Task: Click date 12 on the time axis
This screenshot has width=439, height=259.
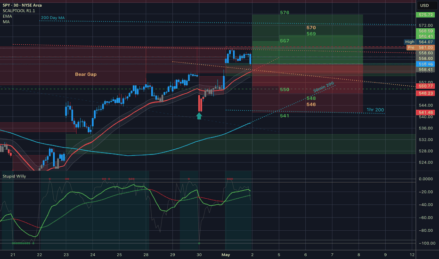Action: [412, 255]
